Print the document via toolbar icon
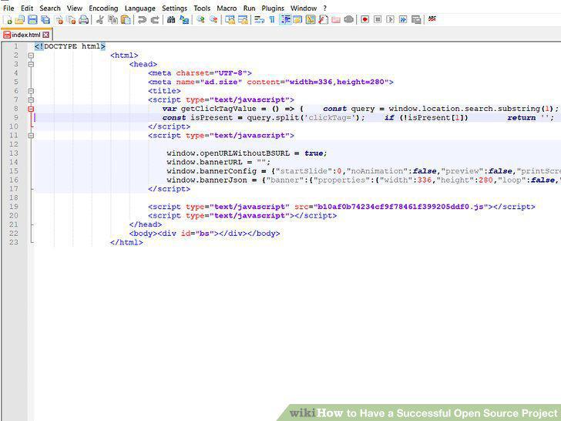This screenshot has height=421, width=561. coord(84,20)
